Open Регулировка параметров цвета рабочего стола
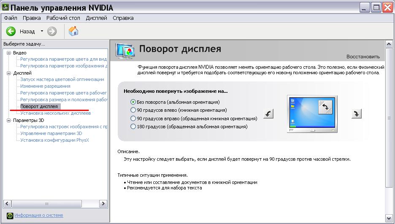The width and height of the screenshot is (395, 224). pos(63,93)
